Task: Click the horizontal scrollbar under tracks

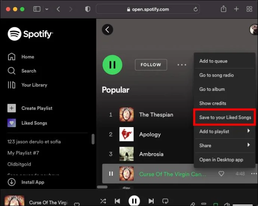Action: click(x=102, y=187)
